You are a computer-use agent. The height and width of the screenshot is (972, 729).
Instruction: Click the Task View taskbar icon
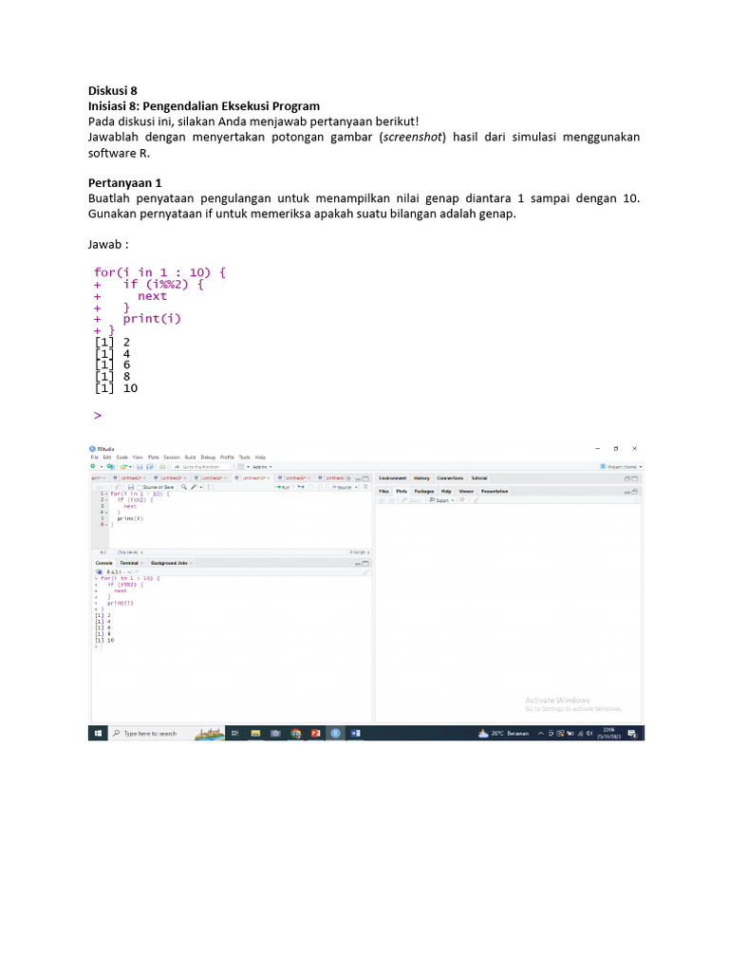[235, 734]
